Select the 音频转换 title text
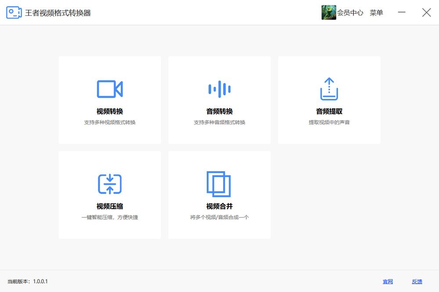Screen dimensions: 439x292 coord(219,111)
